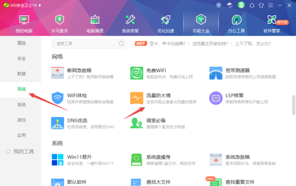The image size is (296, 186).
Task: Launch 免费WiFi green icon
Action: click(137, 73)
